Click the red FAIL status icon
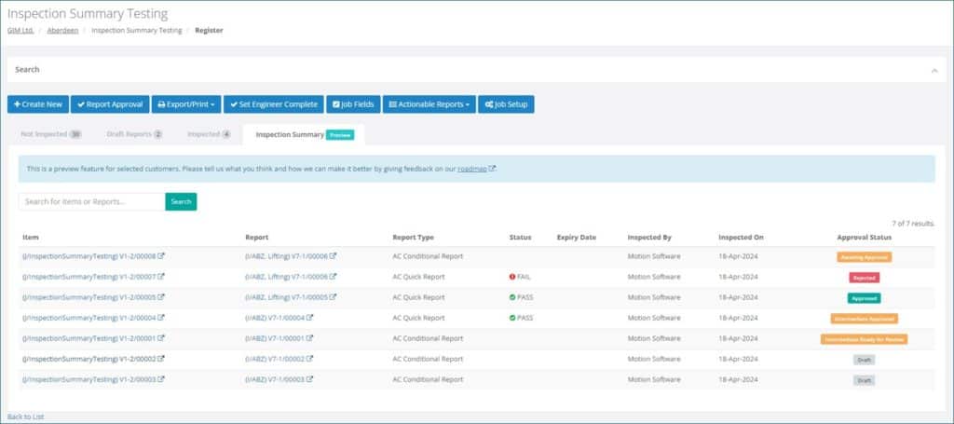954x424 pixels. tap(512, 277)
